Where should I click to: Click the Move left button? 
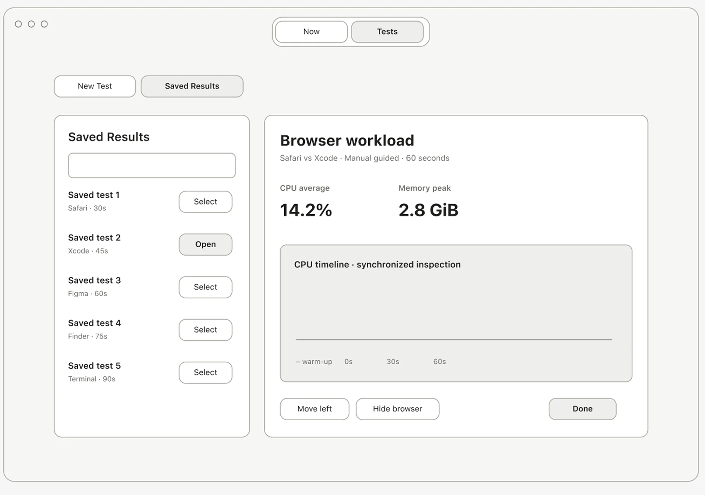(314, 409)
